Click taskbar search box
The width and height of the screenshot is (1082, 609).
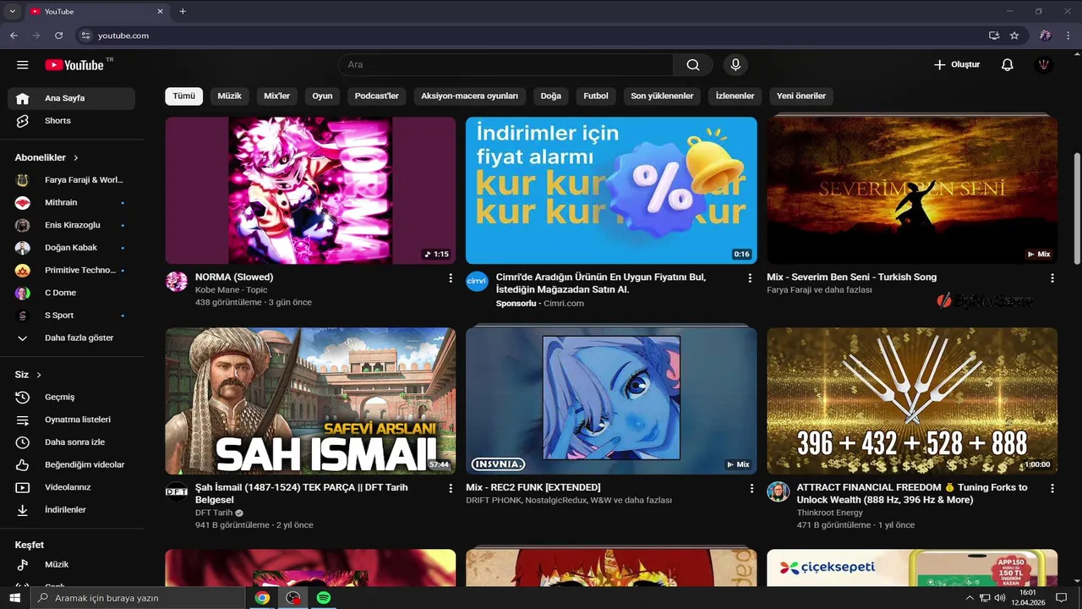click(138, 598)
